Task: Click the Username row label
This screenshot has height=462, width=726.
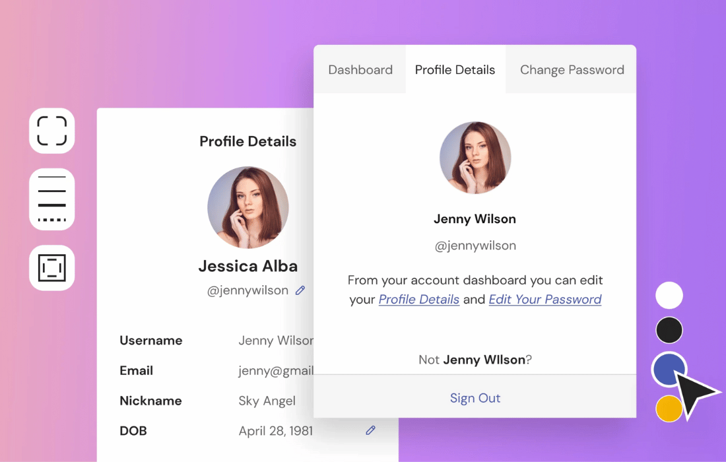Action: [x=151, y=341]
